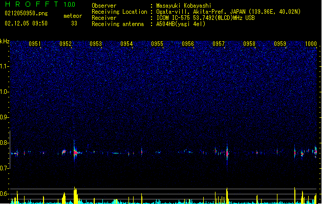Click the 0951 time marker

[x=34, y=44]
